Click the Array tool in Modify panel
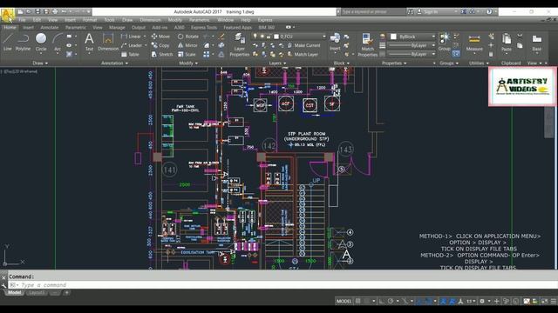 [x=207, y=54]
